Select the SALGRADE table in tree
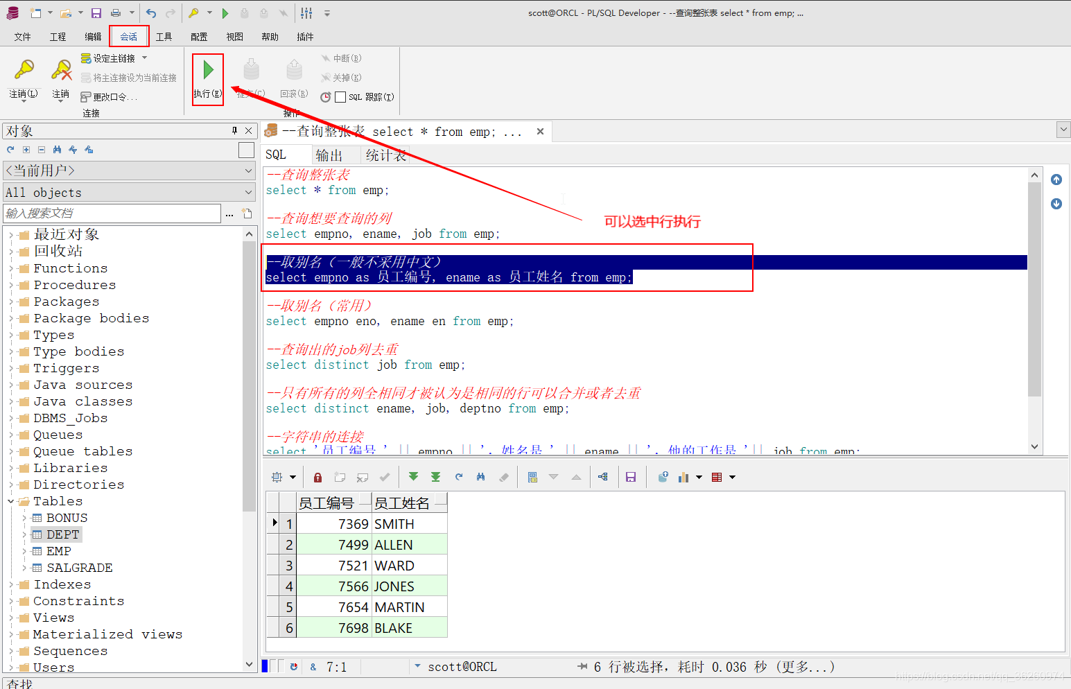The height and width of the screenshot is (689, 1071). pos(79,568)
